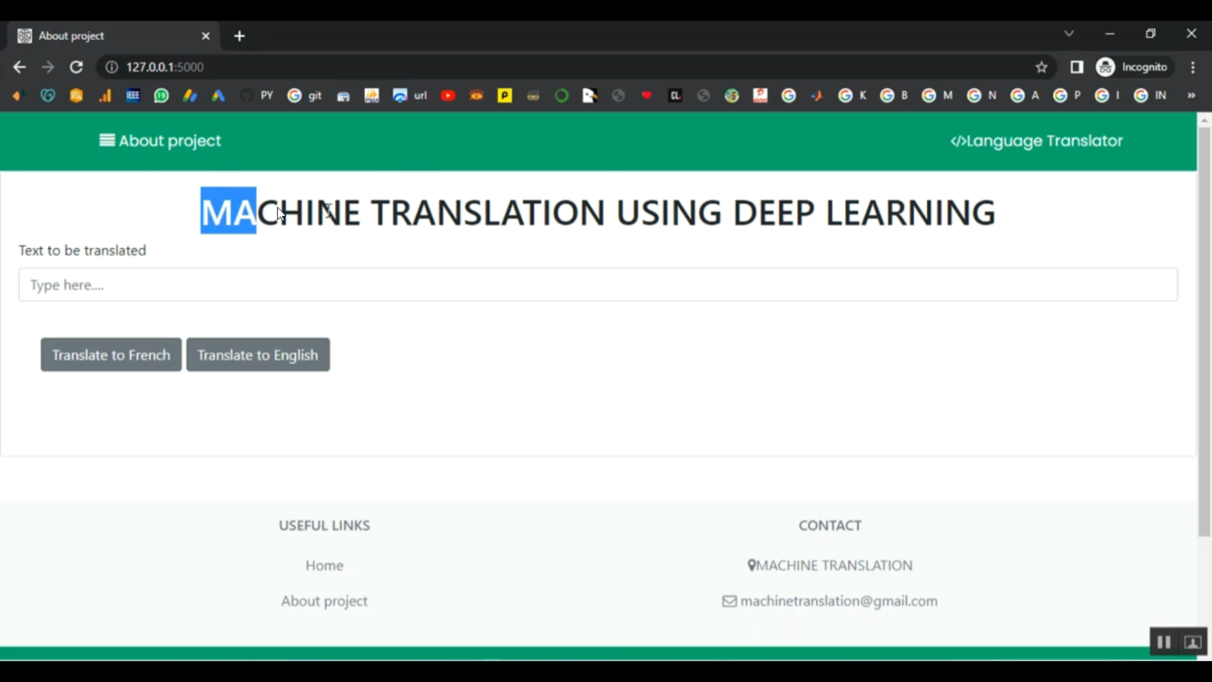Image resolution: width=1212 pixels, height=682 pixels.
Task: Focus the Type here text field
Action: click(598, 284)
